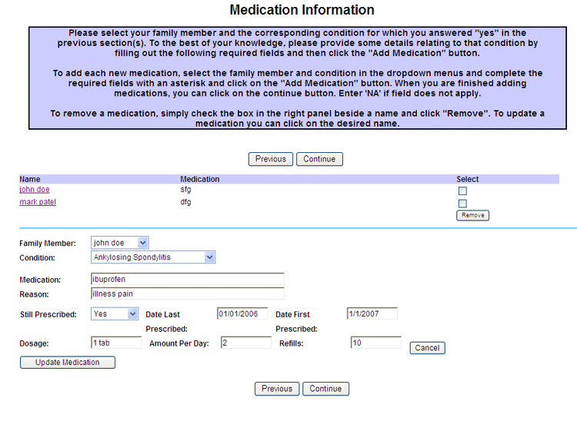Click the Remove button
The image size is (577, 421).
tap(472, 216)
